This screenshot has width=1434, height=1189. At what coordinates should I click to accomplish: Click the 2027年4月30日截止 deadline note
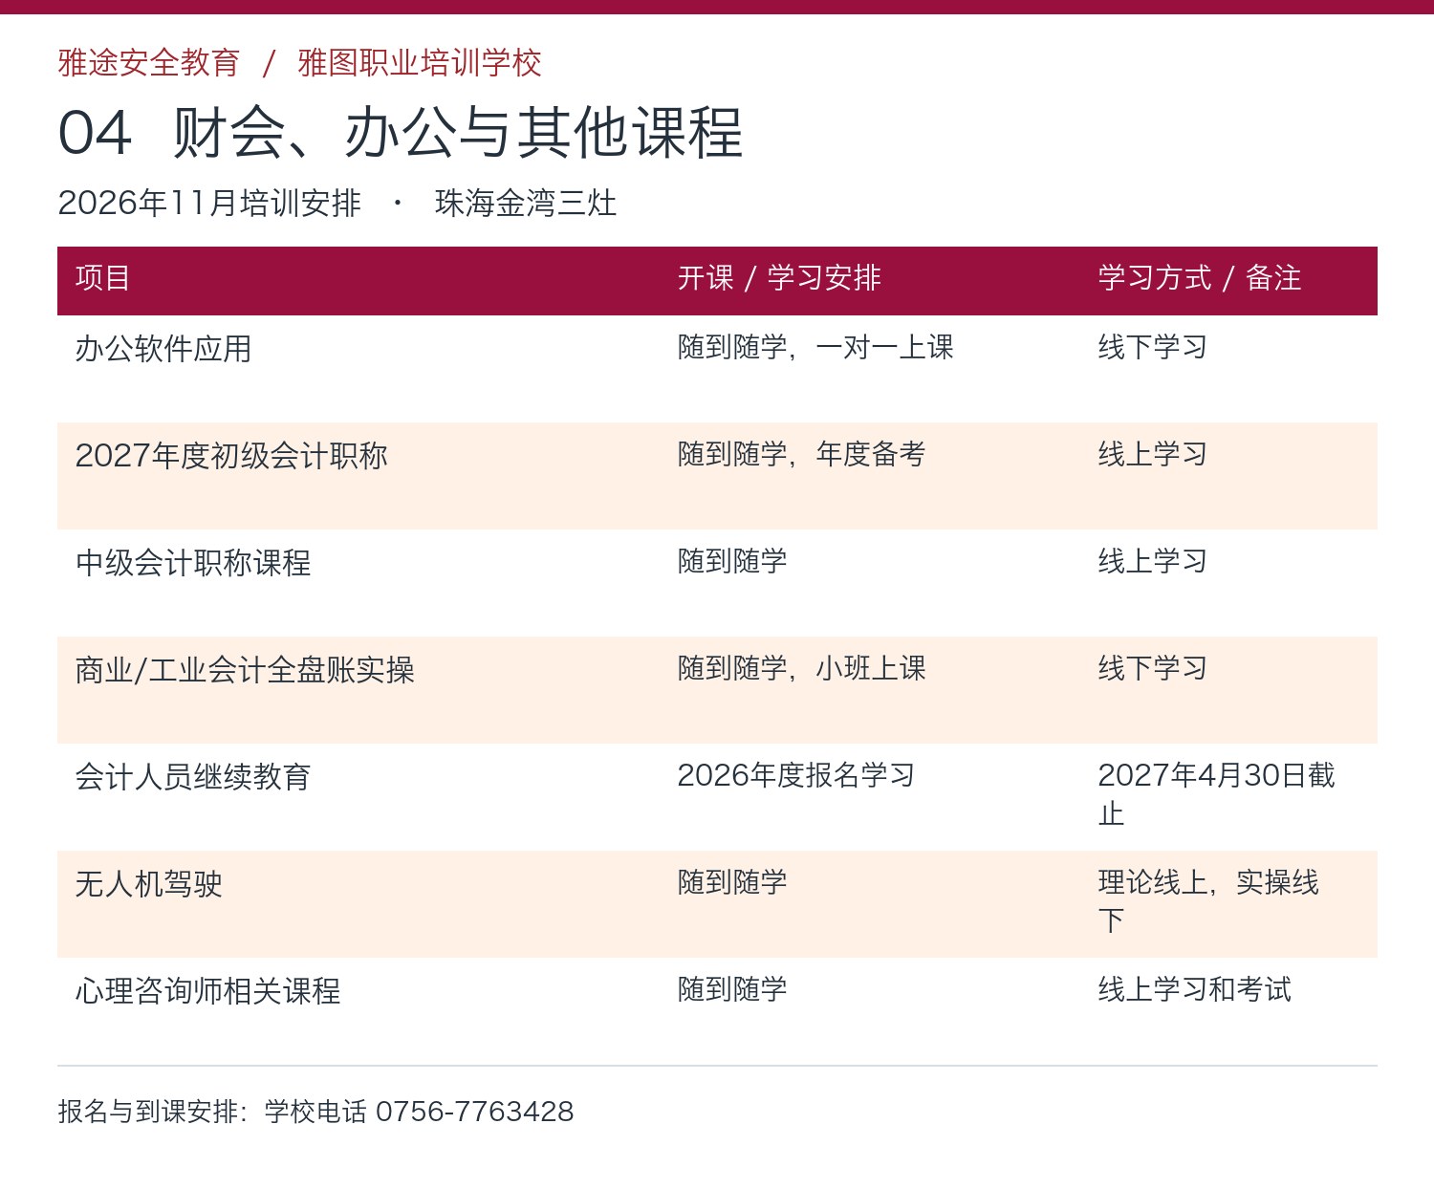pos(1216,794)
